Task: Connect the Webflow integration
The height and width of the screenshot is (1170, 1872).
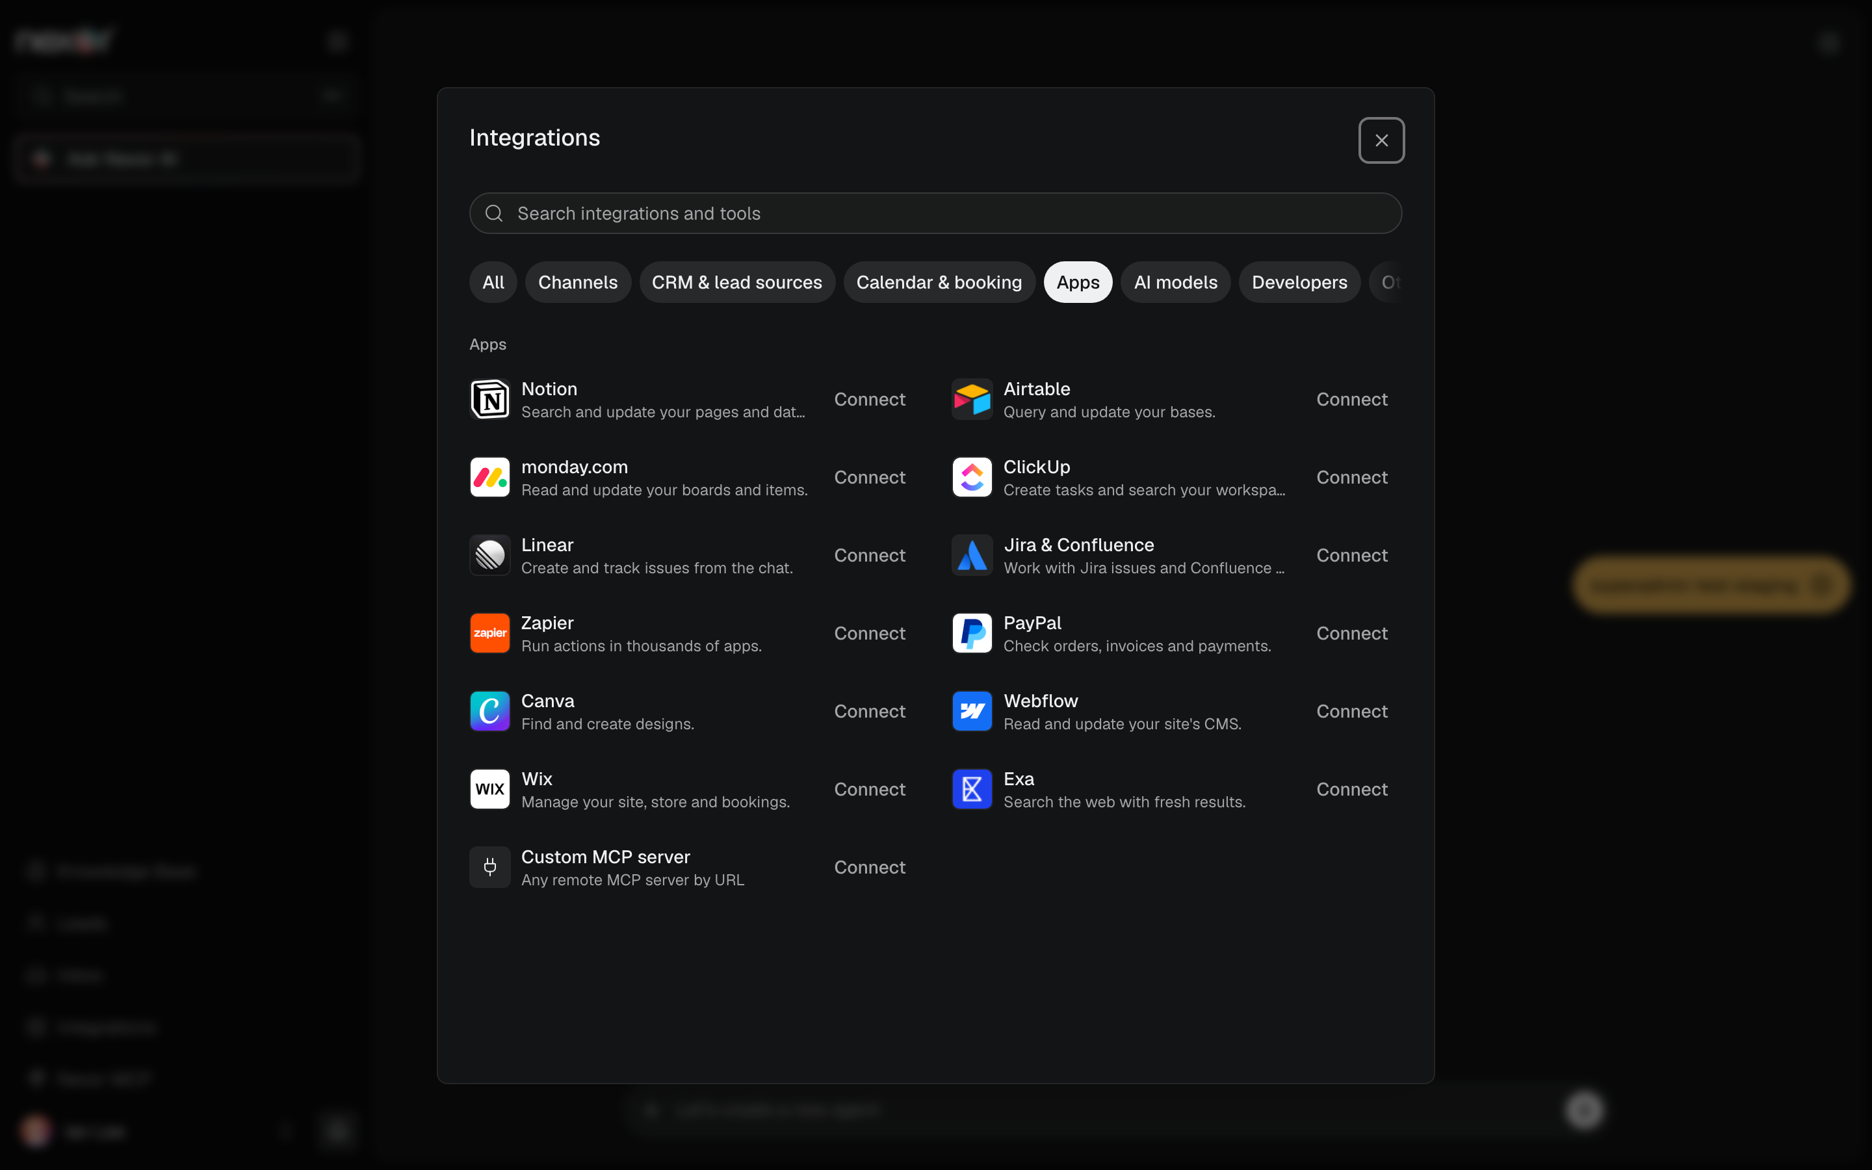Action: pyautogui.click(x=1351, y=711)
